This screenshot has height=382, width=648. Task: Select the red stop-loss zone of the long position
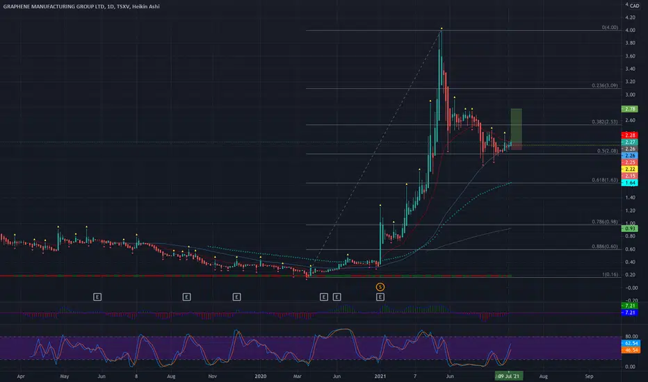click(x=516, y=147)
